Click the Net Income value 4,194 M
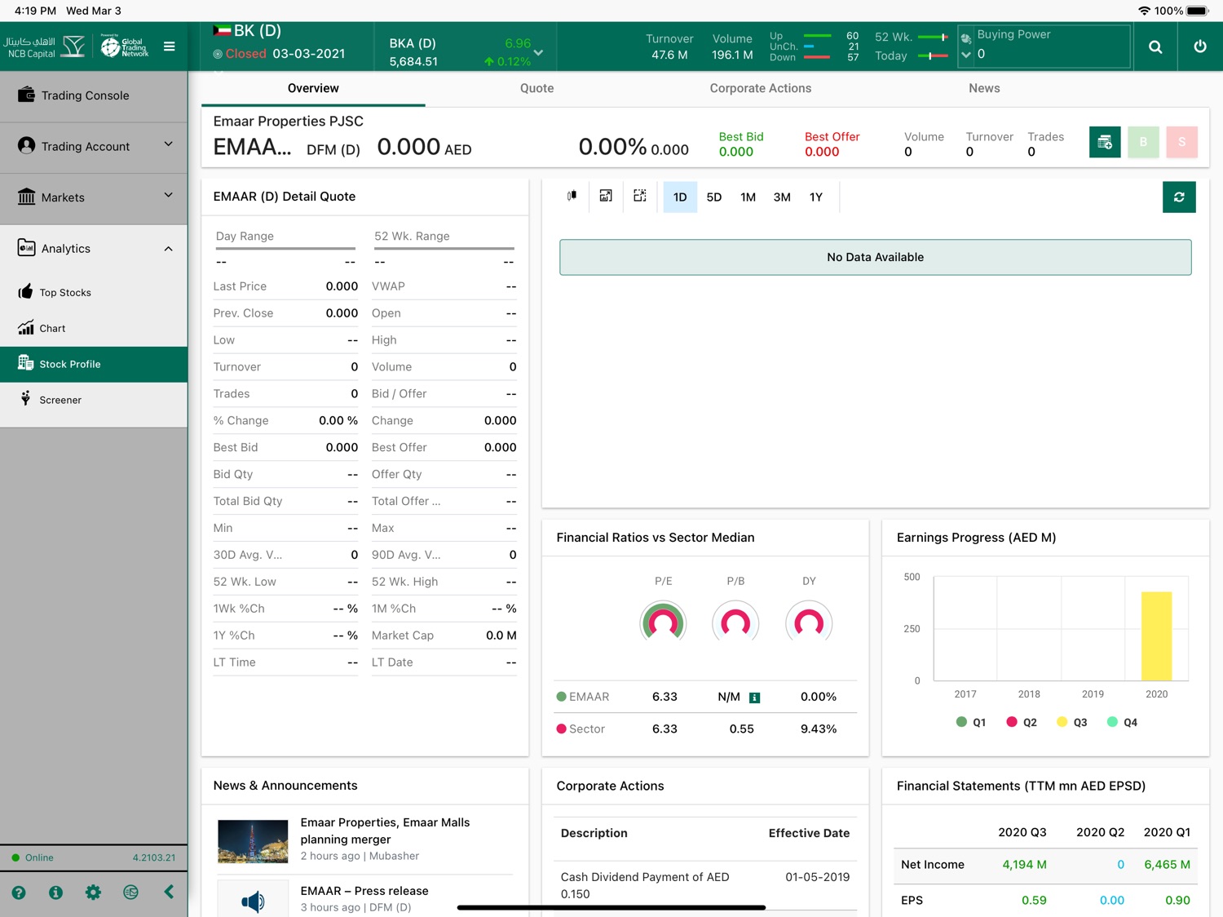 click(x=1024, y=865)
